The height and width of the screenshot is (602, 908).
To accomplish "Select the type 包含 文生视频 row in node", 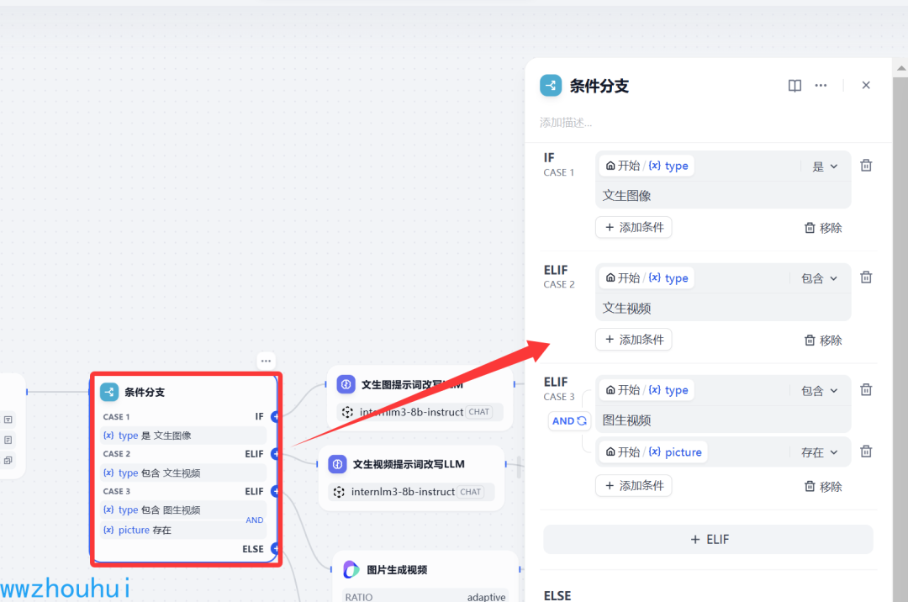I will point(183,473).
